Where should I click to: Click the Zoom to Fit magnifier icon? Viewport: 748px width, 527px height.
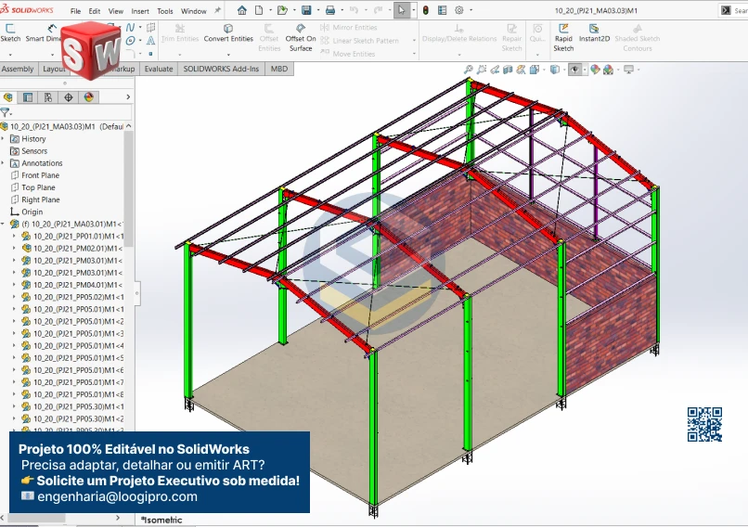tap(468, 70)
